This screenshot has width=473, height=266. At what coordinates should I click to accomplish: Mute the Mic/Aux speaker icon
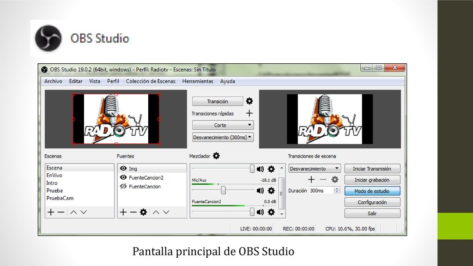click(260, 191)
